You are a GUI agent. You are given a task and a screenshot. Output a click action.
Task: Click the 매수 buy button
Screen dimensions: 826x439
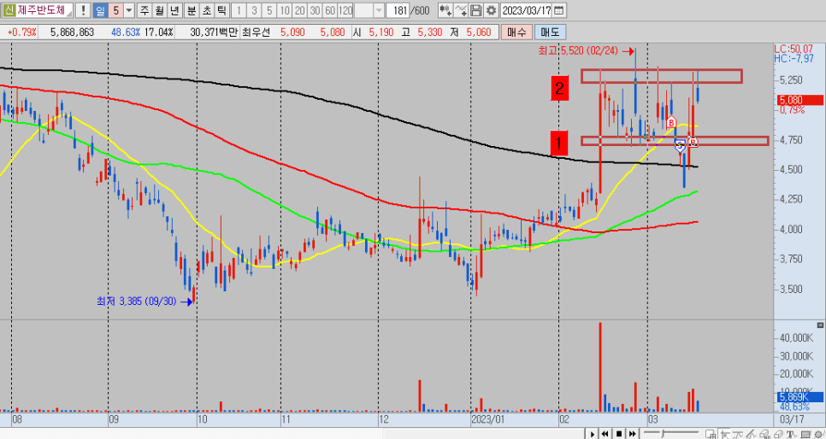(516, 32)
